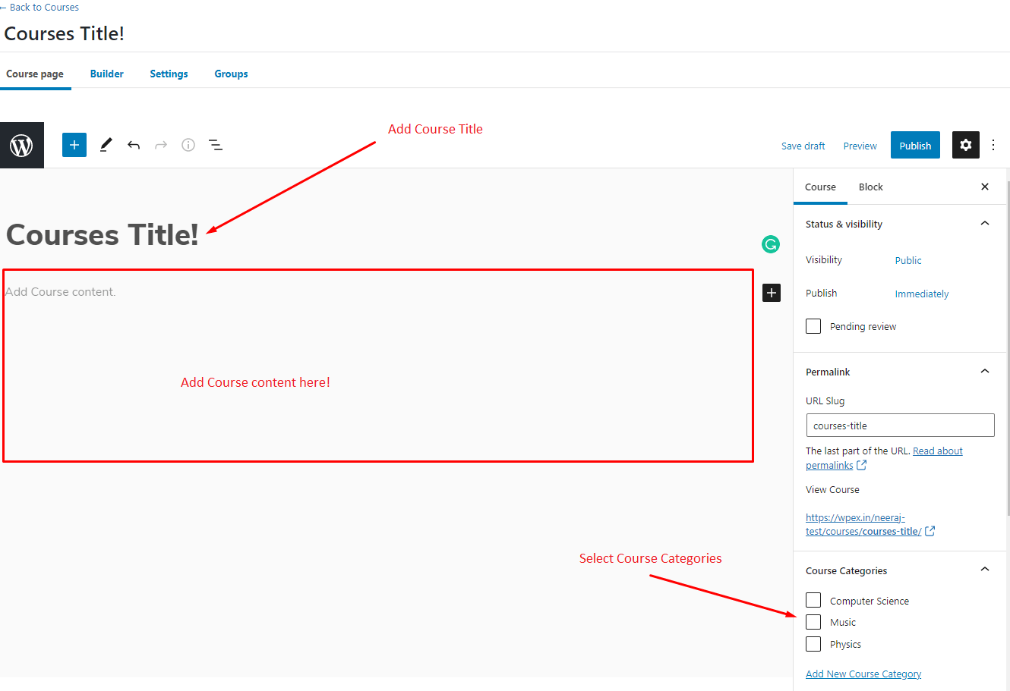The height and width of the screenshot is (691, 1010).
Task: Add a block with black plus button
Action: (x=772, y=293)
